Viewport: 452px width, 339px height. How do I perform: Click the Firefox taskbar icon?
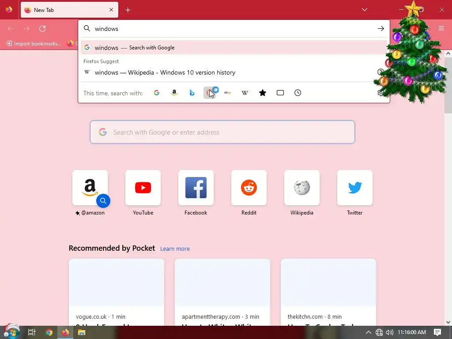click(x=65, y=332)
